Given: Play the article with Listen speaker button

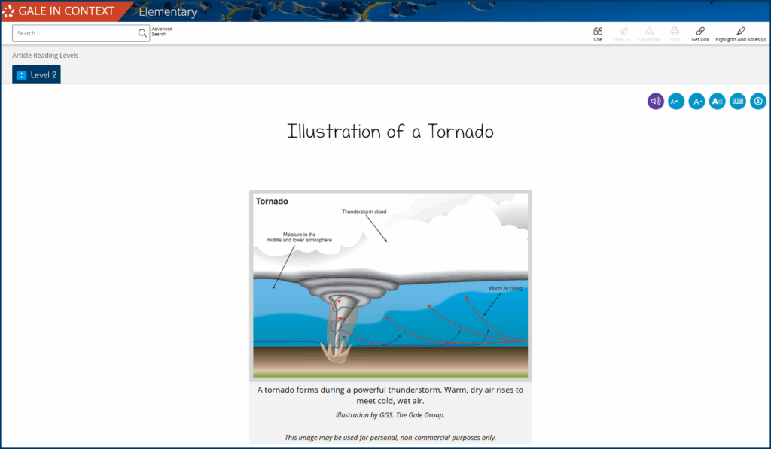Looking at the screenshot, I should pyautogui.click(x=656, y=101).
